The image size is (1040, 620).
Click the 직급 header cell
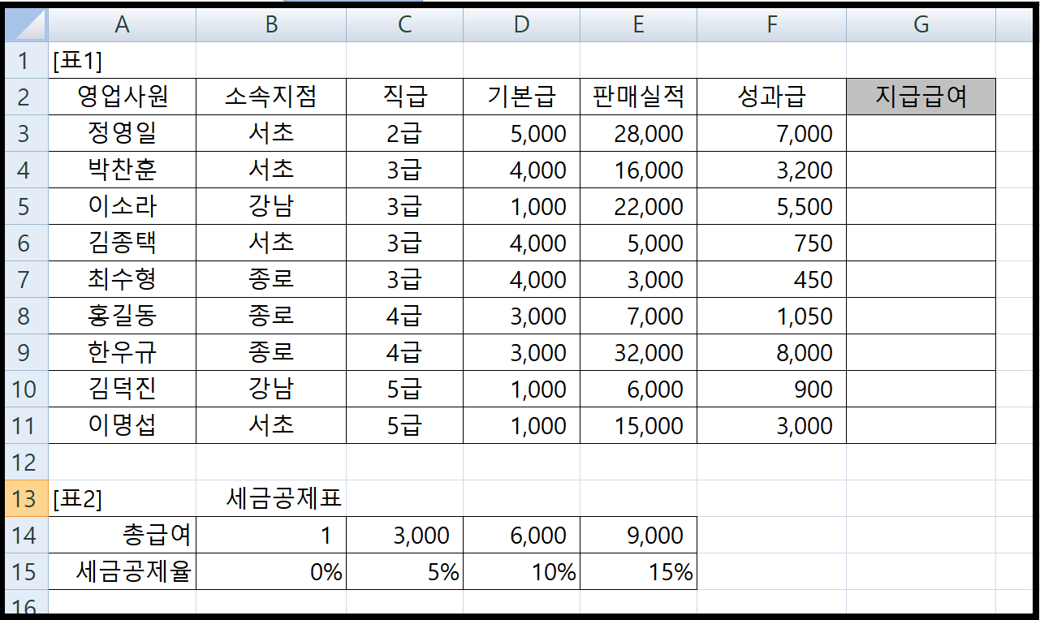tap(404, 97)
